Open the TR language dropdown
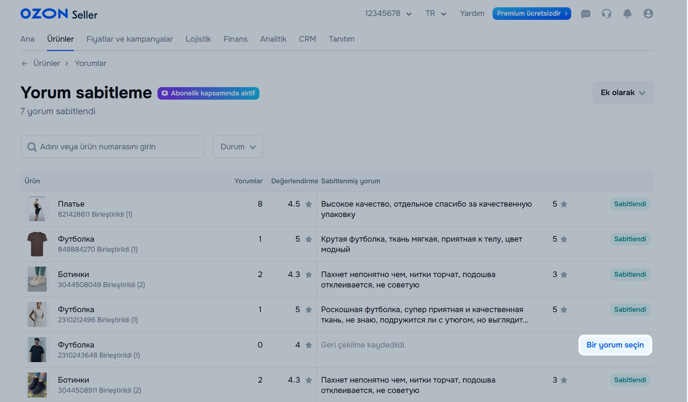The image size is (688, 402). pos(435,14)
